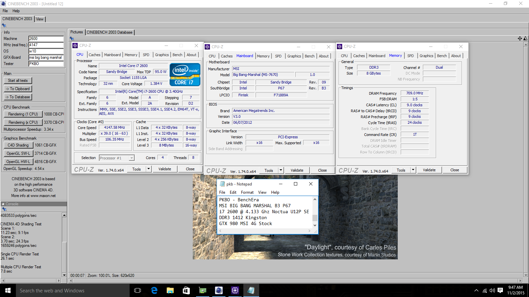Launch Microsoft Edge from the taskbar
This screenshot has width=529, height=297.
pyautogui.click(x=154, y=290)
